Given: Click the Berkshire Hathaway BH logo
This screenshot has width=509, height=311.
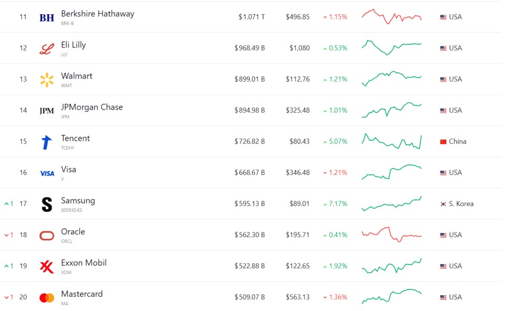Looking at the screenshot, I should 47,17.
